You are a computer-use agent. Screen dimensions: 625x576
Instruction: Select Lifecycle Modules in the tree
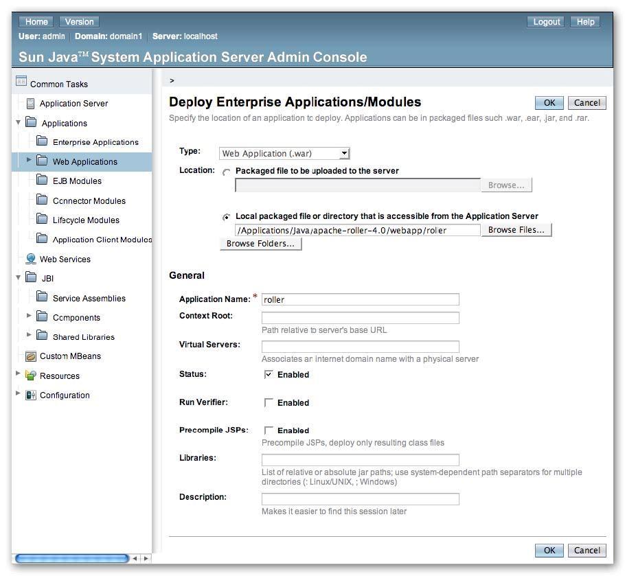click(86, 220)
